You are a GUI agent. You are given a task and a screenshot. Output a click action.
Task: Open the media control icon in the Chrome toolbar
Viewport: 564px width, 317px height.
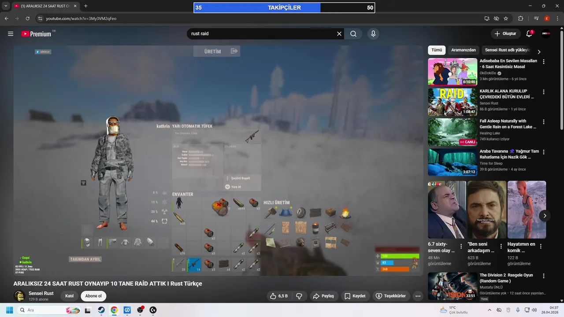click(x=536, y=18)
